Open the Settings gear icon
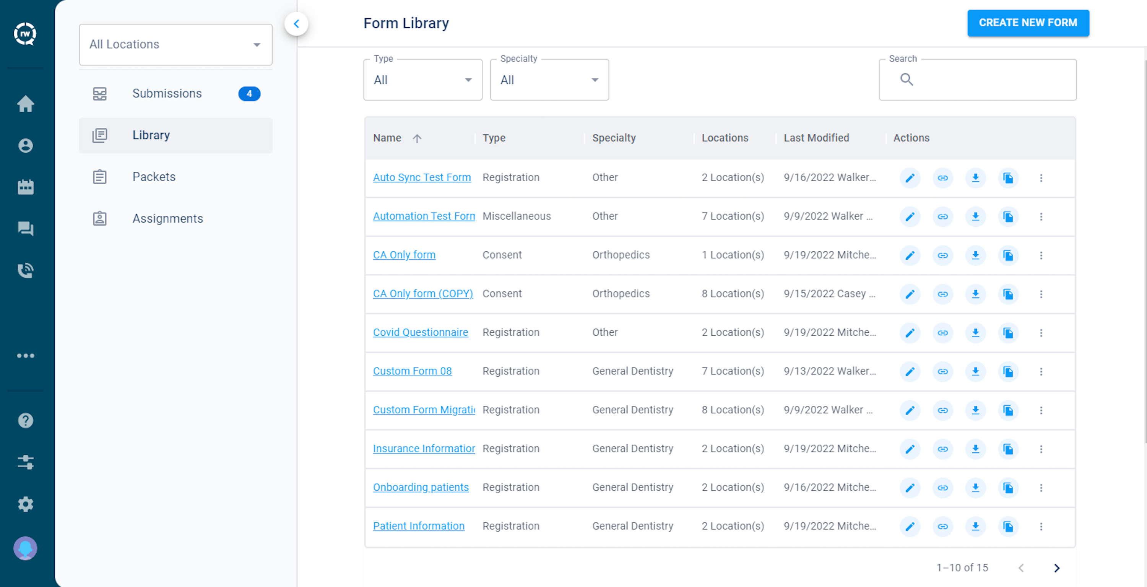The image size is (1147, 587). pyautogui.click(x=25, y=504)
